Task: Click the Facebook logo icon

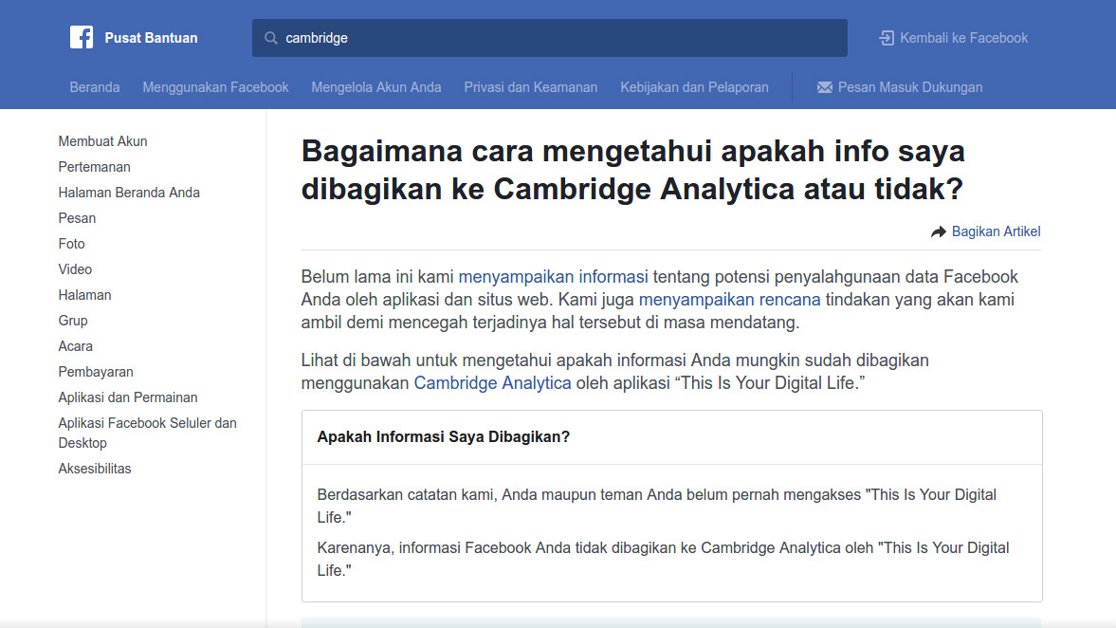Action: point(82,37)
